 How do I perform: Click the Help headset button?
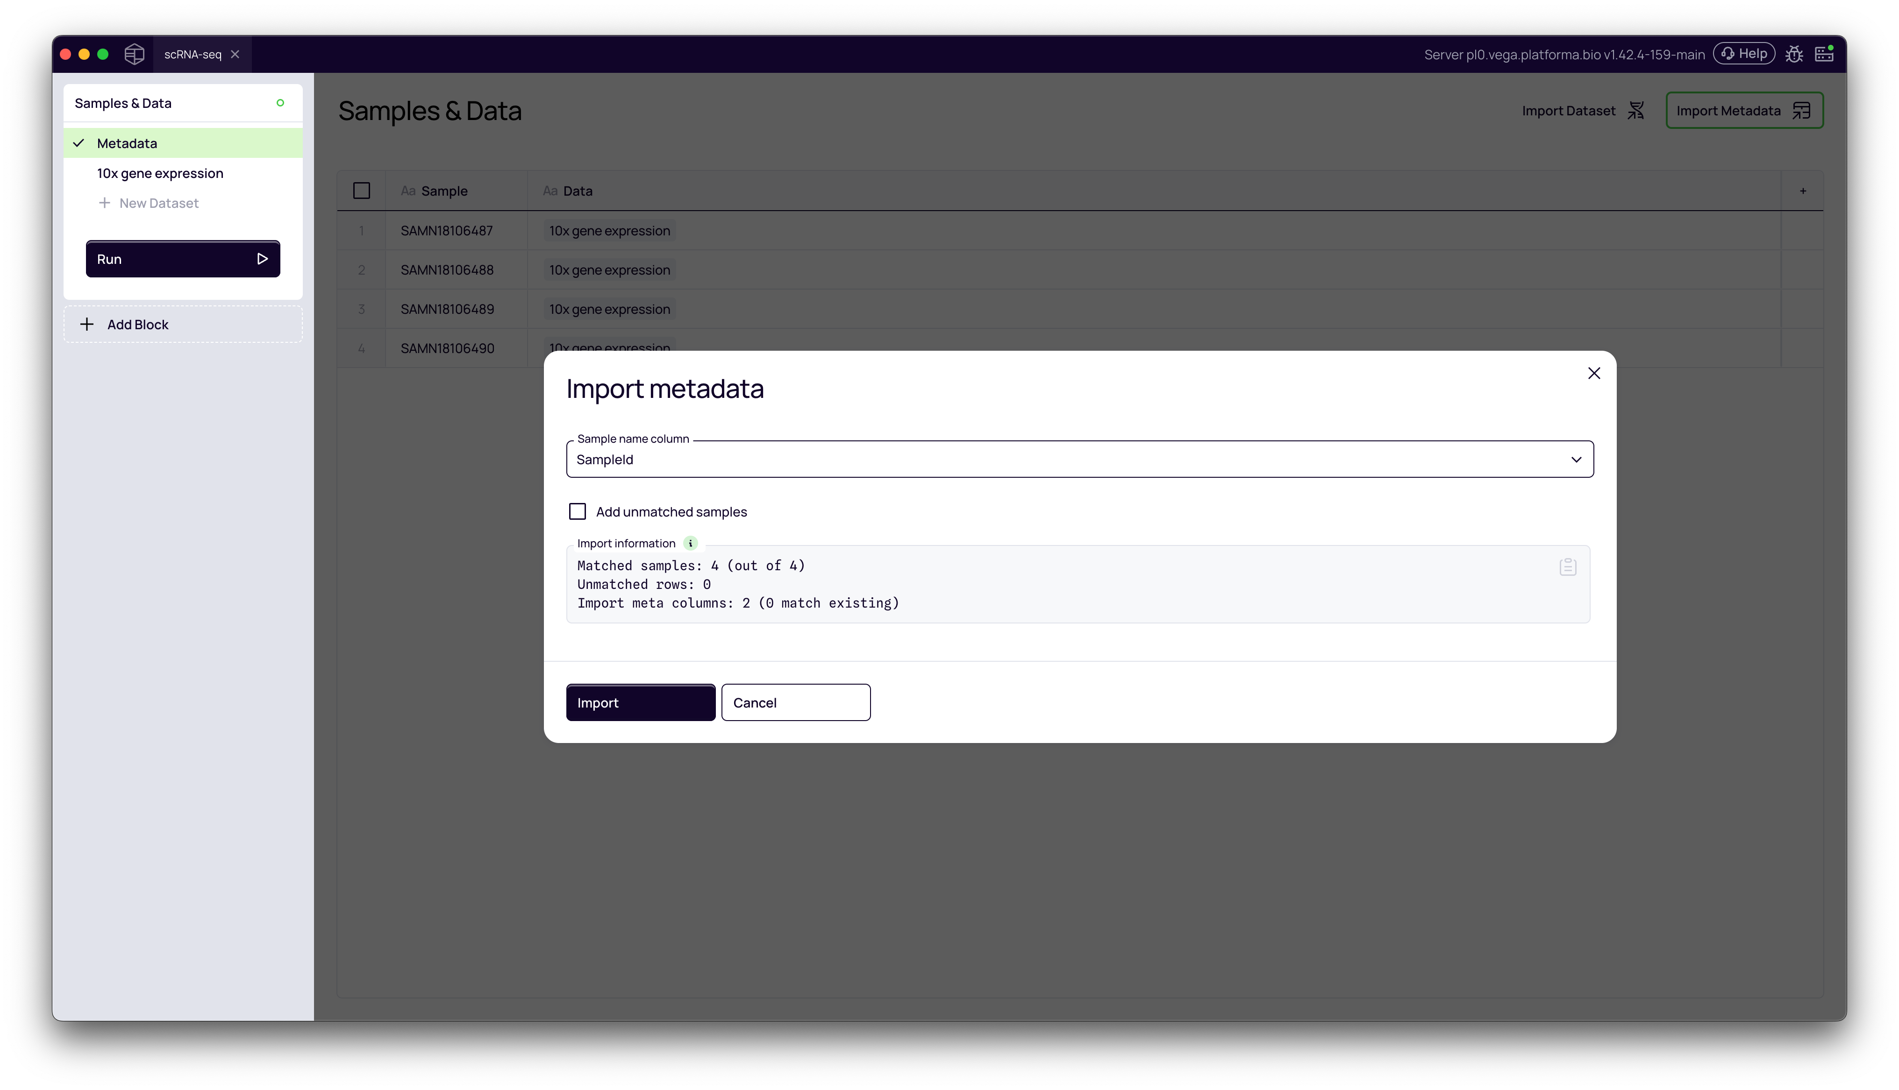1744,53
